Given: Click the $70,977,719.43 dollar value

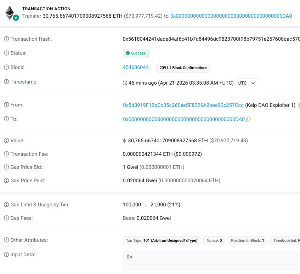Looking at the screenshot, I should (x=229, y=141).
